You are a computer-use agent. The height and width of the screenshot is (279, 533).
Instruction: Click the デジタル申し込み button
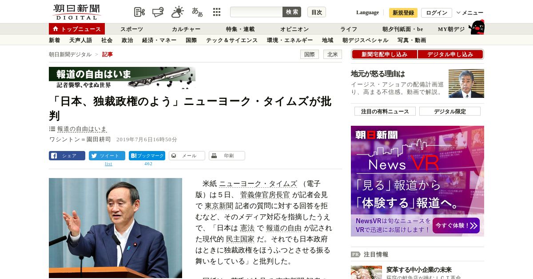tap(450, 54)
